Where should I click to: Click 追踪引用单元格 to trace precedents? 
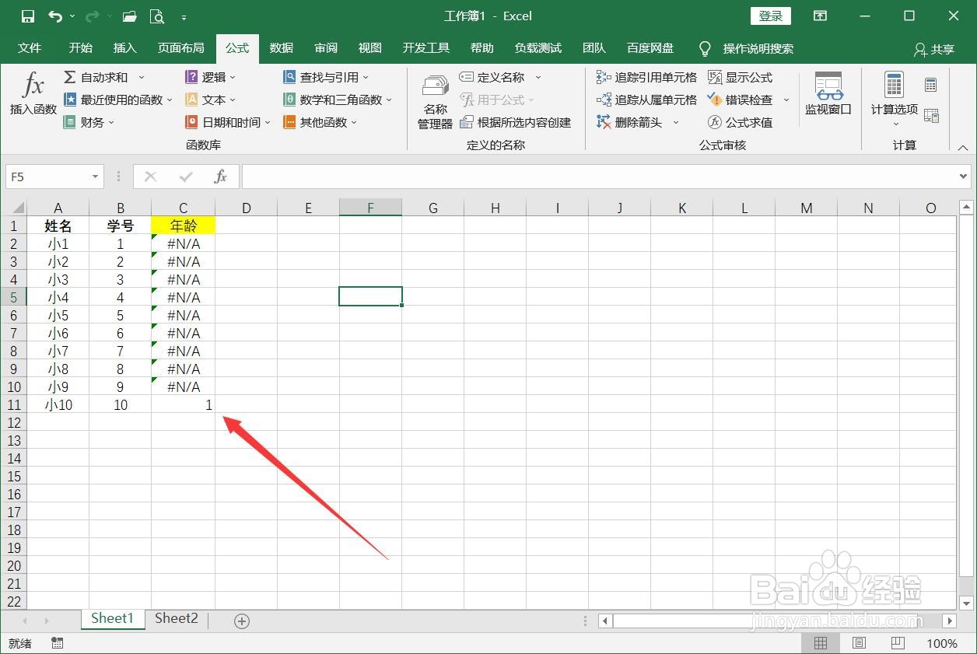click(646, 77)
